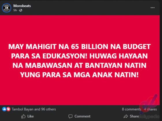Click the red background post text

pyautogui.click(x=79, y=61)
